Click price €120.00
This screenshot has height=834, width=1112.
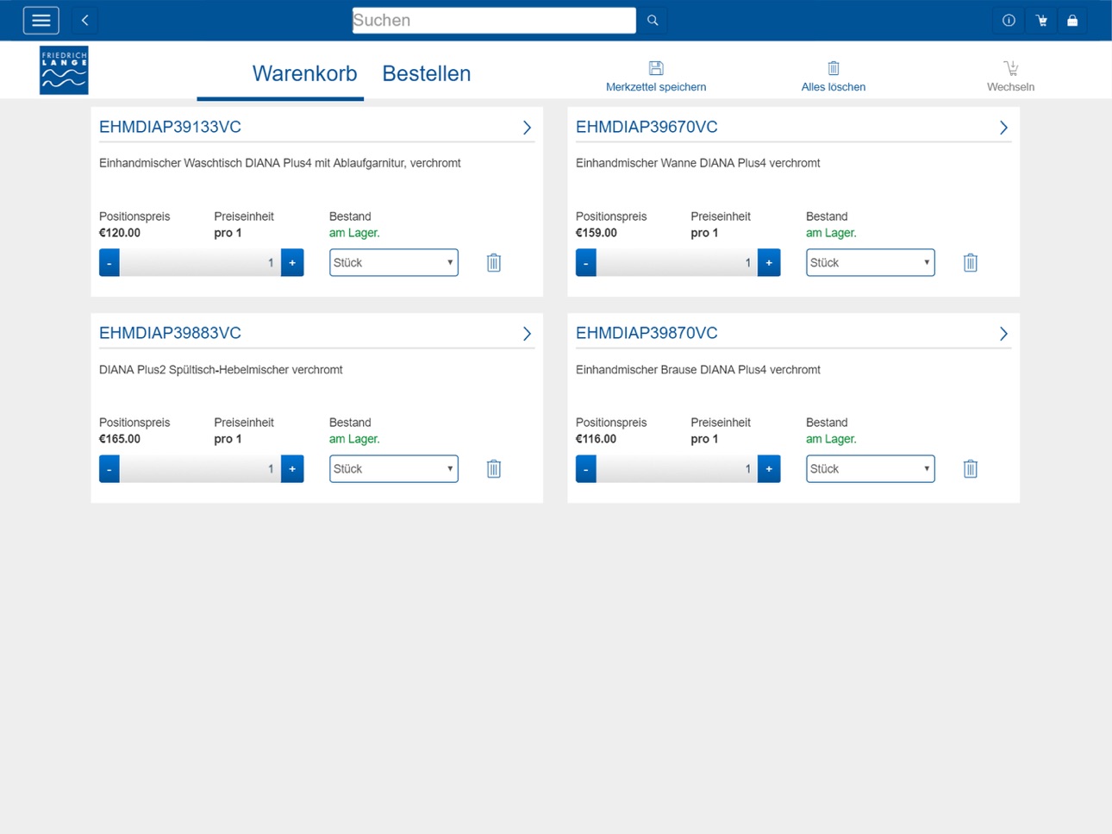click(120, 233)
